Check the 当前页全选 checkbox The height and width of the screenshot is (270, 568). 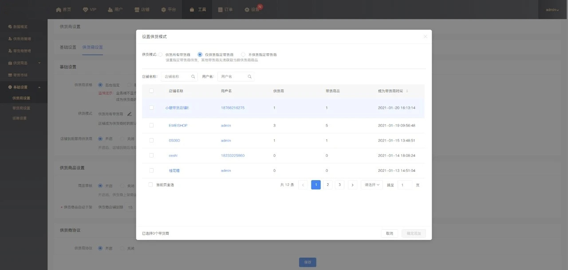pyautogui.click(x=151, y=185)
